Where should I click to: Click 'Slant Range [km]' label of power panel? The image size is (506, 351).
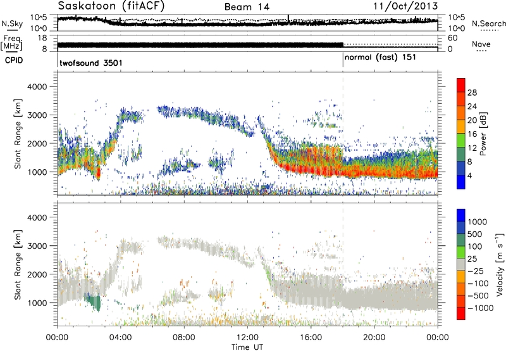tap(18, 134)
